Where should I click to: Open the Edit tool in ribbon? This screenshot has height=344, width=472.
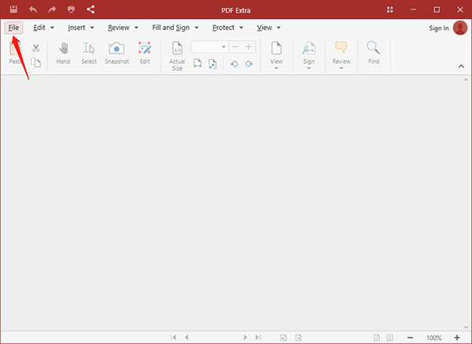tap(145, 53)
